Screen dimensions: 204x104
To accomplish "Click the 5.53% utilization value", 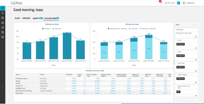I will pos(74,79).
